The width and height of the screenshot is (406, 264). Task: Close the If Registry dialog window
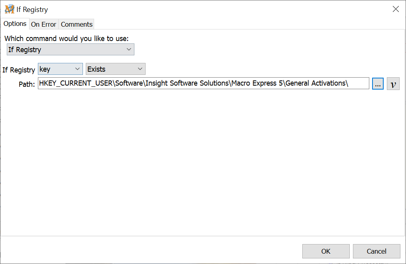[396, 9]
